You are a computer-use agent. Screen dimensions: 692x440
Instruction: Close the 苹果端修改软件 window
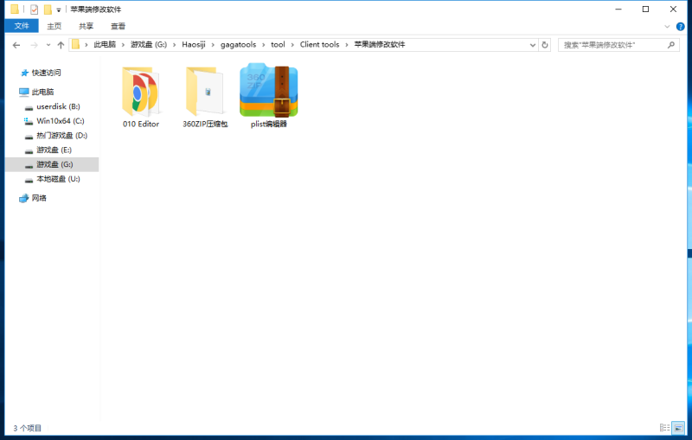click(674, 10)
